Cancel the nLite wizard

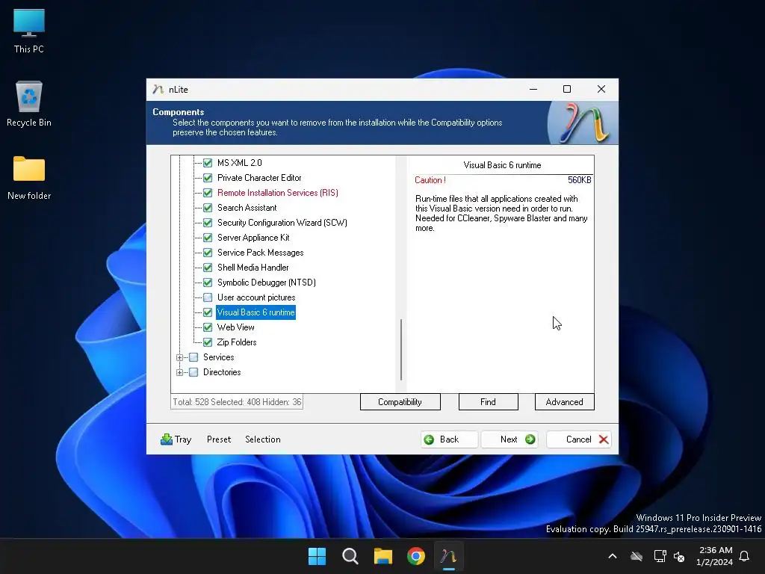coord(579,439)
